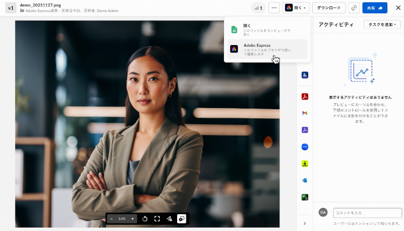Screen dimensions: 404x231
Task: Click the comment input field
Action: pos(366,213)
